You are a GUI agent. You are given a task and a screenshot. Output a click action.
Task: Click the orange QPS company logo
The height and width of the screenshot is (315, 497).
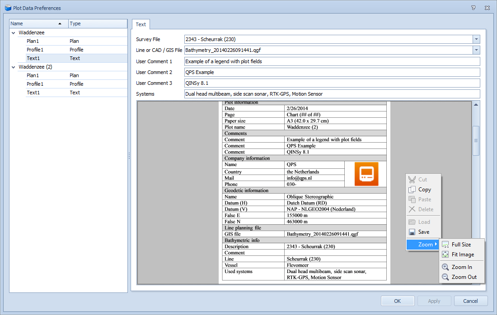366,174
